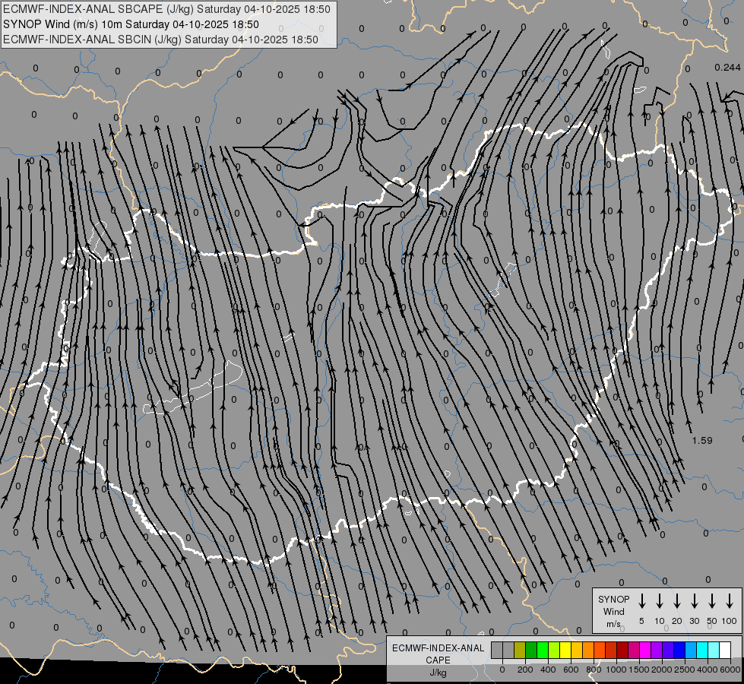This screenshot has width=744, height=684.
Task: Click the 2500 tick label on the CAPE scale
Action: click(684, 670)
